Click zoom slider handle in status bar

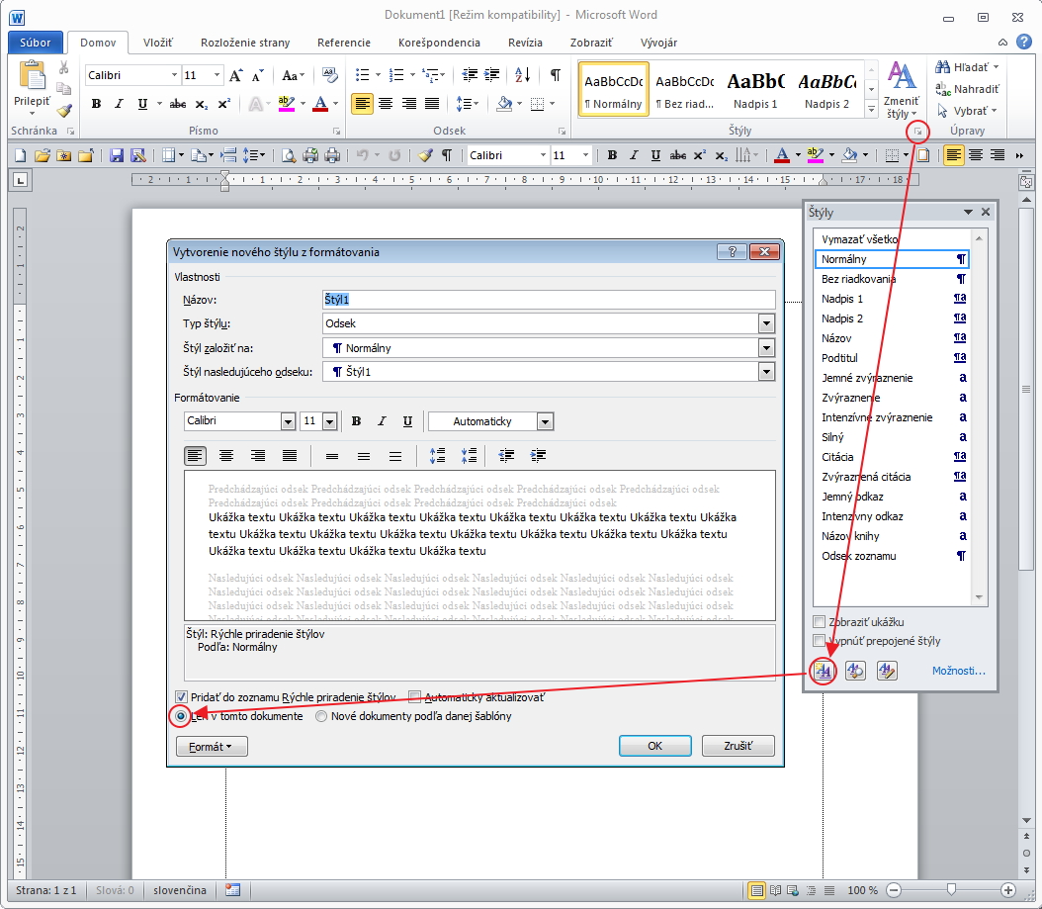coord(951,890)
